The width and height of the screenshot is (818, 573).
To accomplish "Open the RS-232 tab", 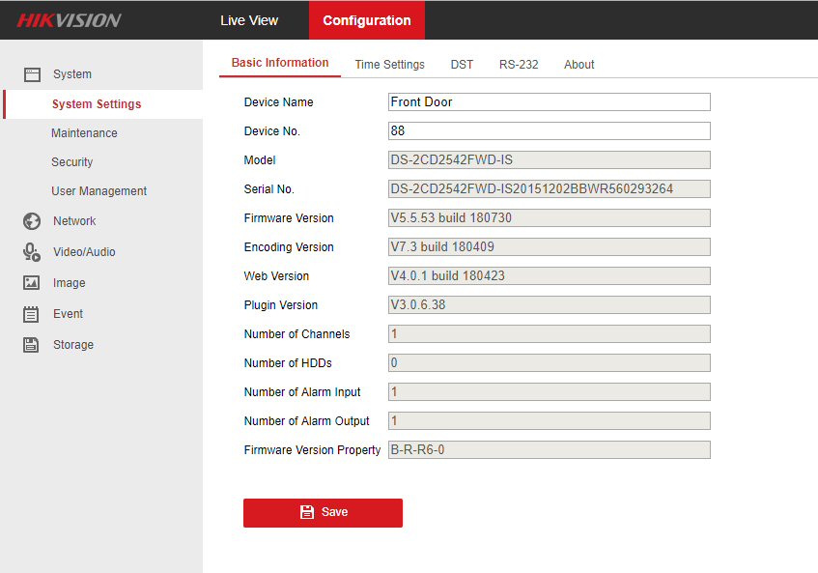I will coord(519,65).
